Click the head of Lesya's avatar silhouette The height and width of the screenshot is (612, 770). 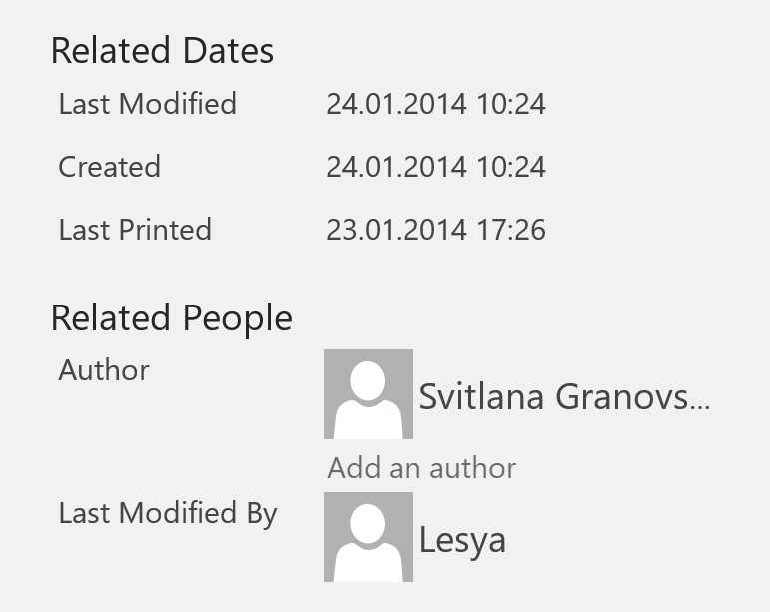(x=368, y=524)
